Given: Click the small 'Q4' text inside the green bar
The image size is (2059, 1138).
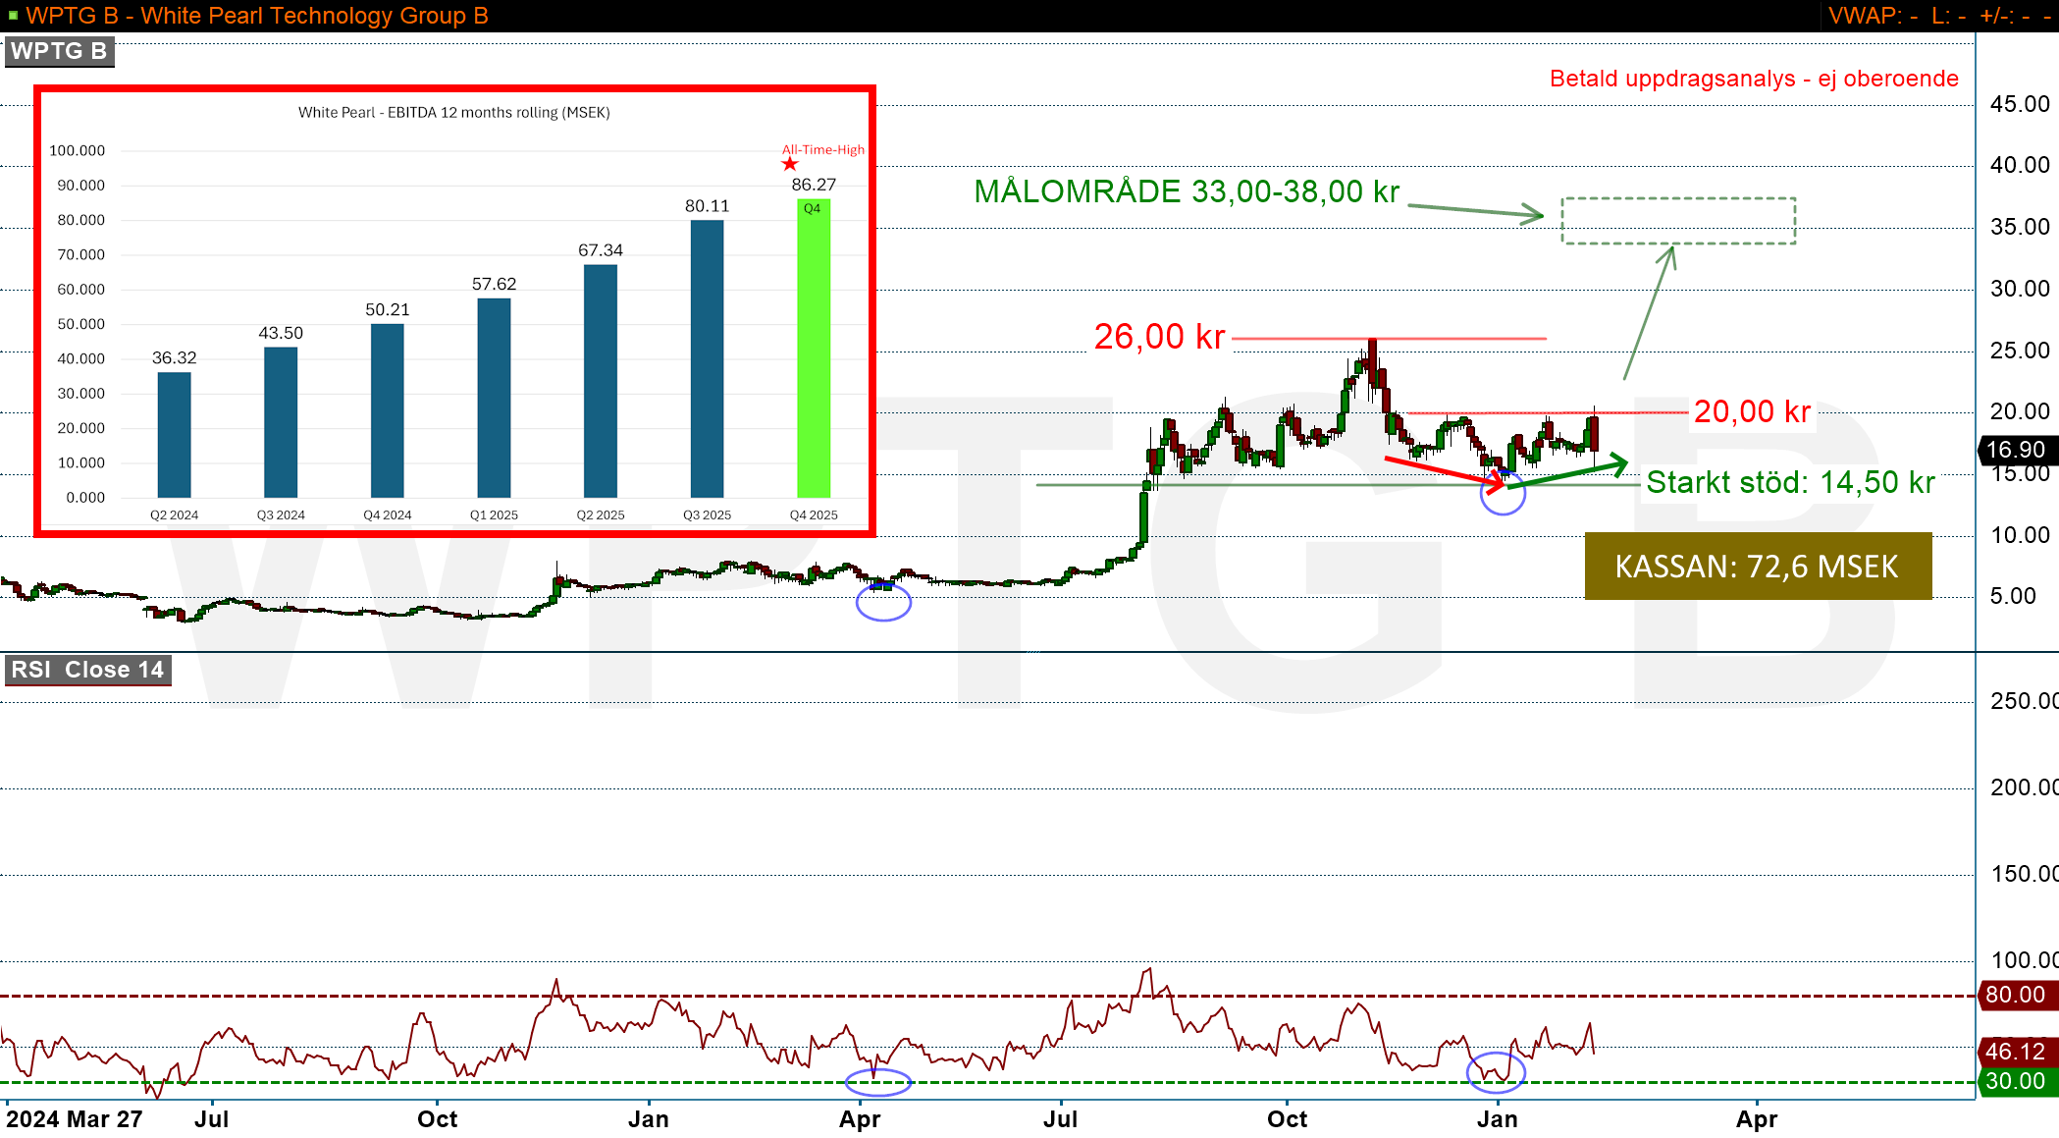Looking at the screenshot, I should [812, 209].
